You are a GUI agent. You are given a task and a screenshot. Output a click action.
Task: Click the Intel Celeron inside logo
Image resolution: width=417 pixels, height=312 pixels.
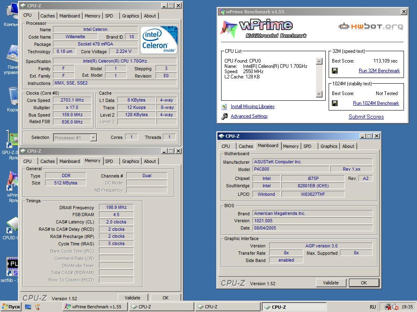coord(159,40)
